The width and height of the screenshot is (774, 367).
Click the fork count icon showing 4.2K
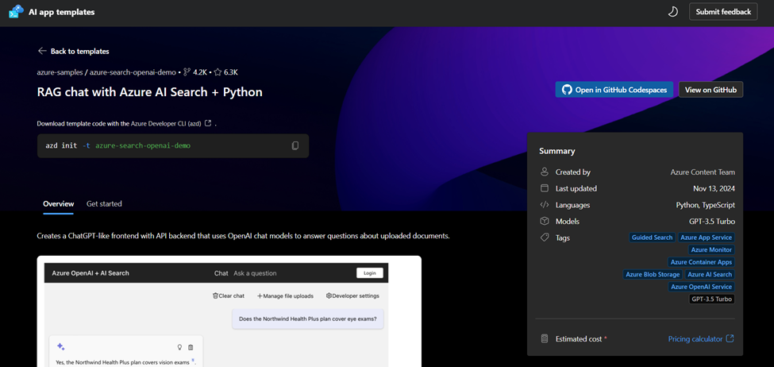187,72
